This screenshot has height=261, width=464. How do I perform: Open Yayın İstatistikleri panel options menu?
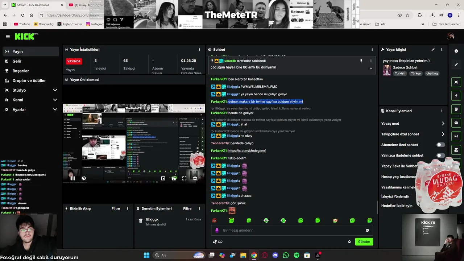point(199,50)
